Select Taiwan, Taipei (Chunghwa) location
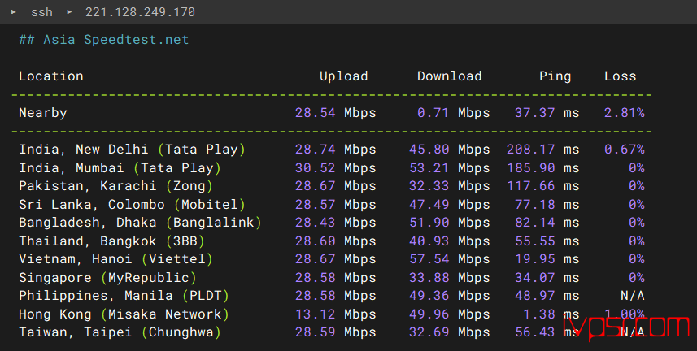The width and height of the screenshot is (697, 351). coord(120,331)
